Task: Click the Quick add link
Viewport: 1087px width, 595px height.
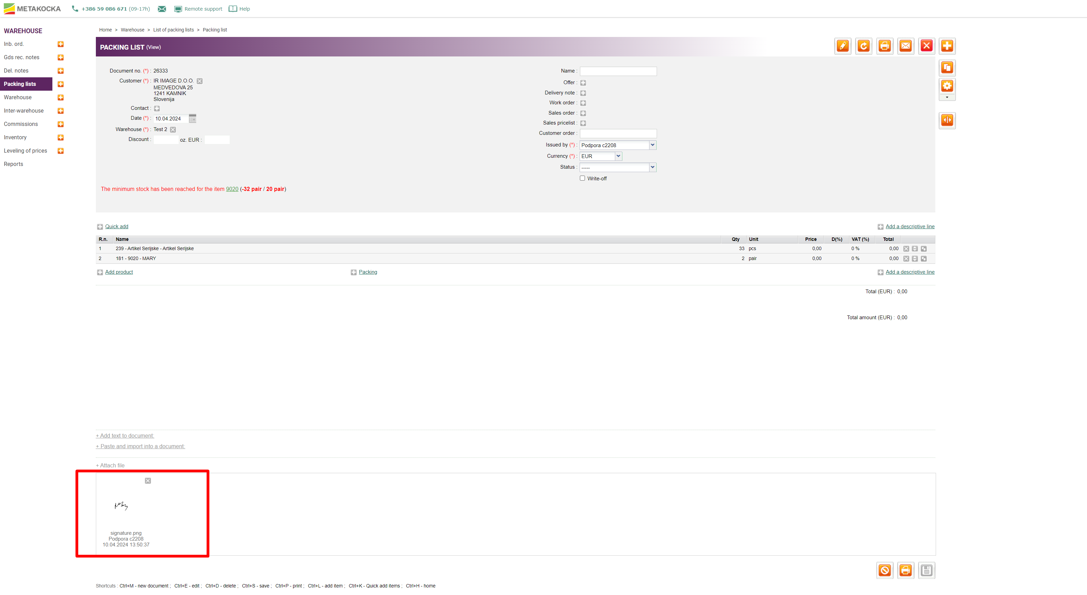Action: (116, 227)
